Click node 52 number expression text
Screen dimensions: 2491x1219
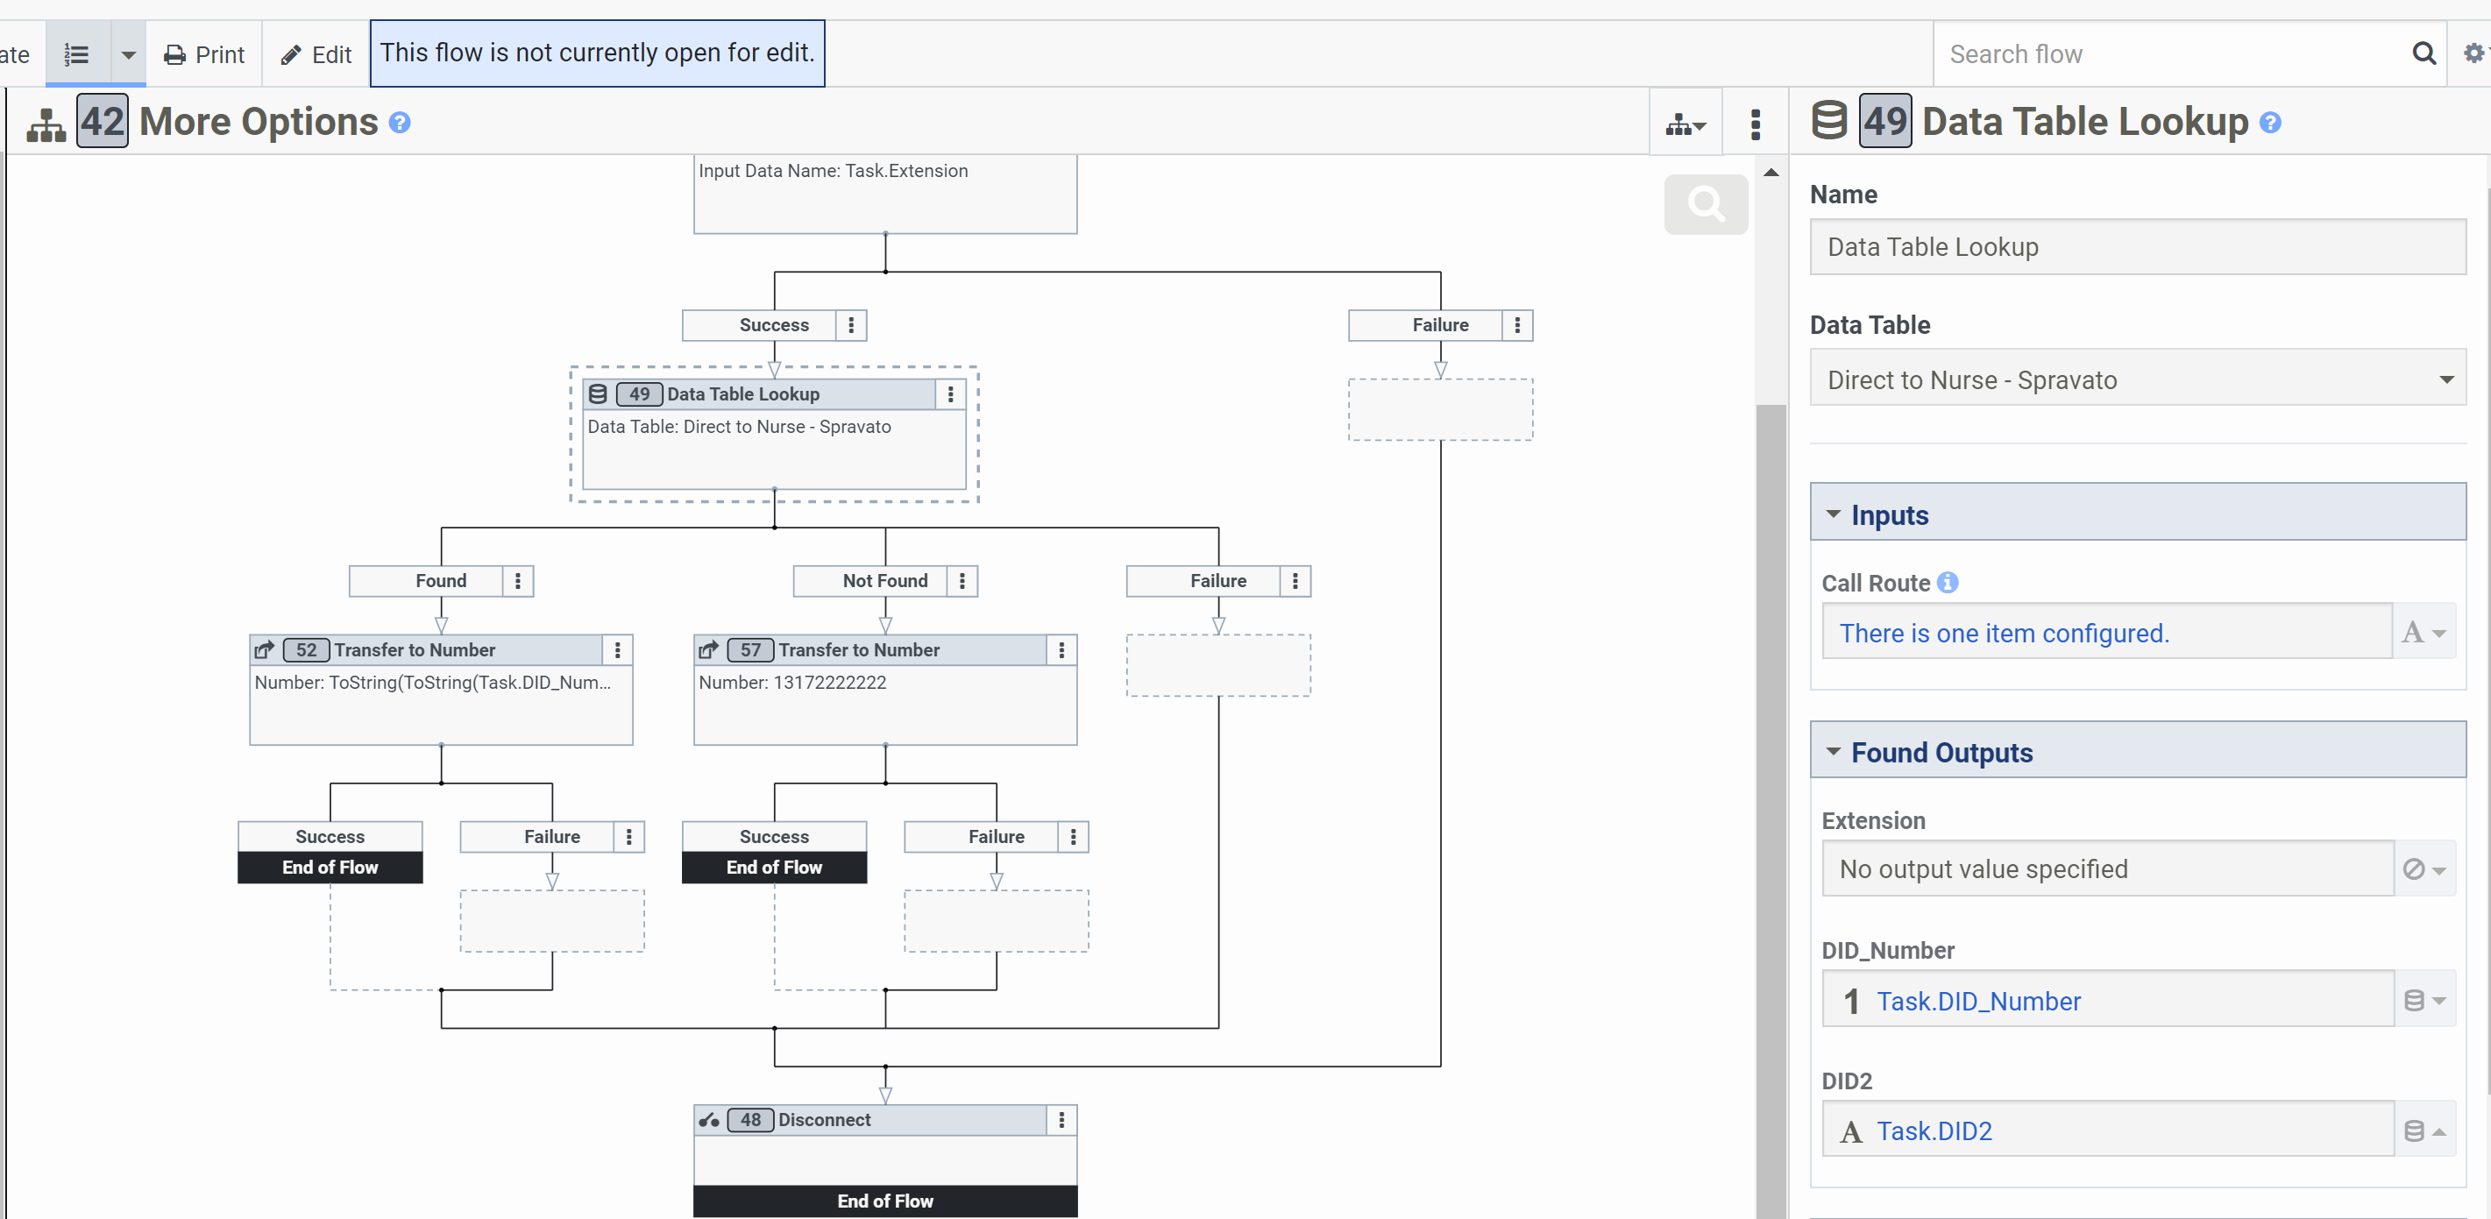click(432, 683)
